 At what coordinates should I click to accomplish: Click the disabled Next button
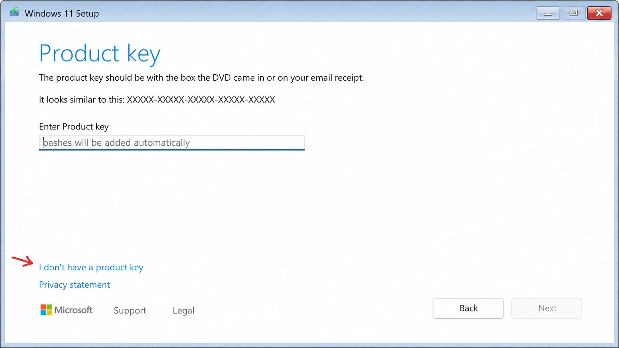point(547,308)
